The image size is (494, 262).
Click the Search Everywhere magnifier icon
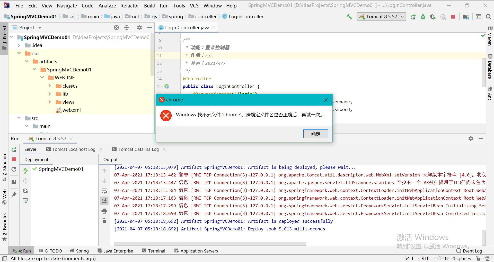point(488,17)
